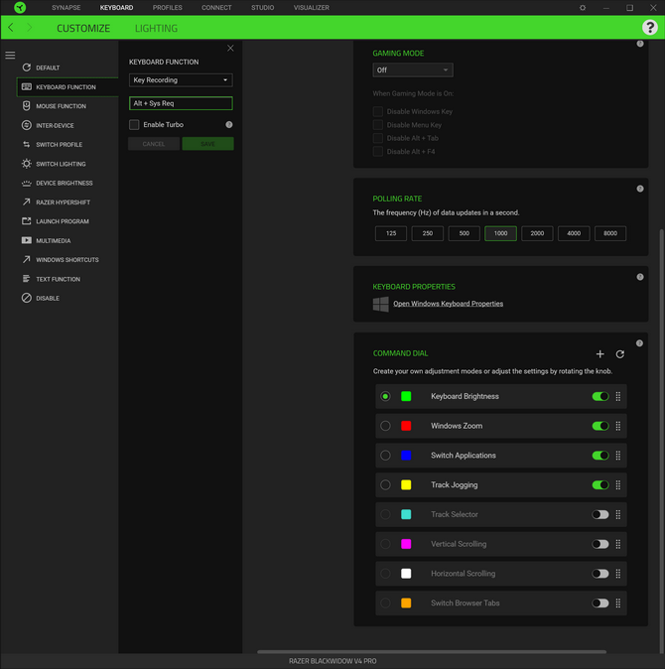The height and width of the screenshot is (669, 665).
Task: Click the Inter-Device icon
Action: (27, 125)
